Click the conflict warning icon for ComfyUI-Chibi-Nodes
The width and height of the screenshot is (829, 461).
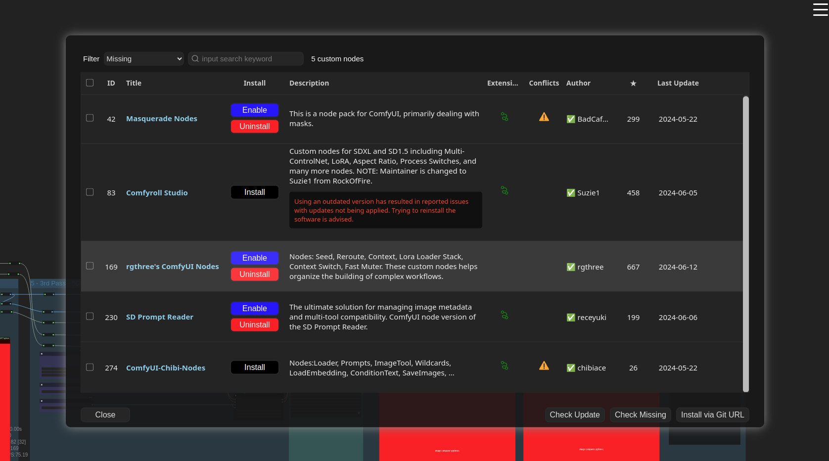[544, 366]
